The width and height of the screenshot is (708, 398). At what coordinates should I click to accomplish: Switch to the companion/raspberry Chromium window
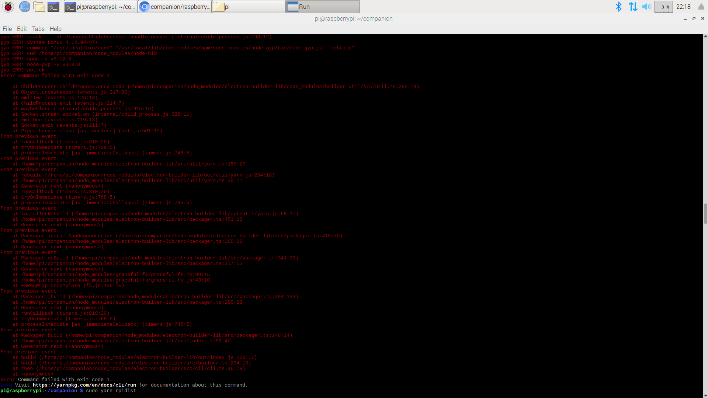(174, 6)
